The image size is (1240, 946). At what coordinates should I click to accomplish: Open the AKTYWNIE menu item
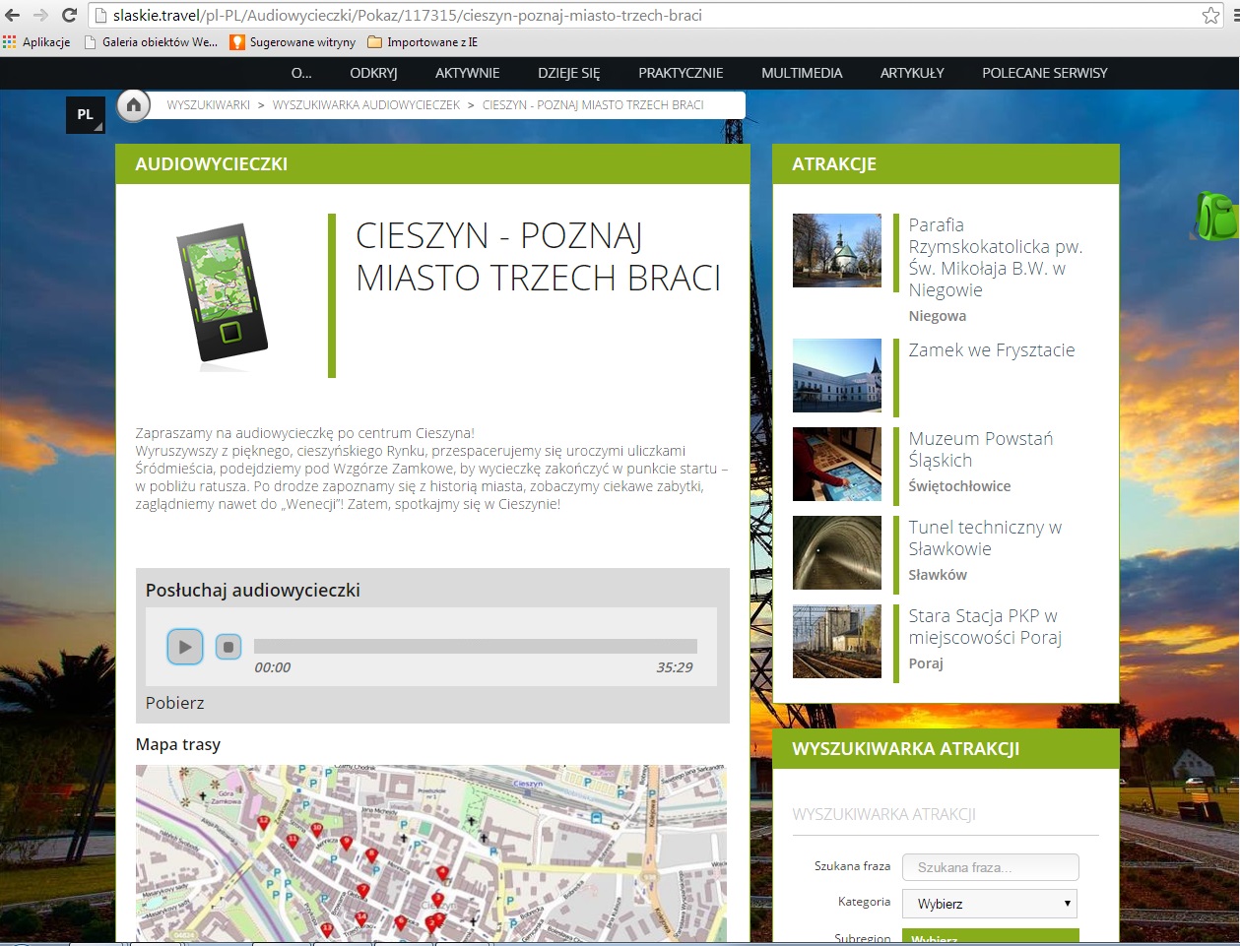coord(467,73)
